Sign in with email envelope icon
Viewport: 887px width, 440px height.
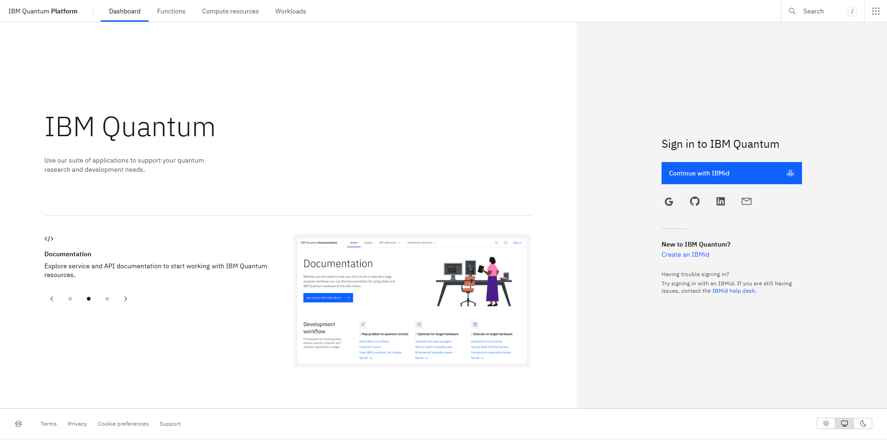coord(747,201)
